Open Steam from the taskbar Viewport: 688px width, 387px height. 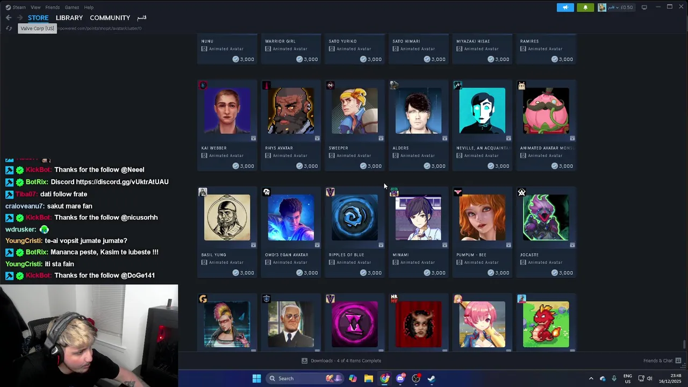tap(431, 378)
